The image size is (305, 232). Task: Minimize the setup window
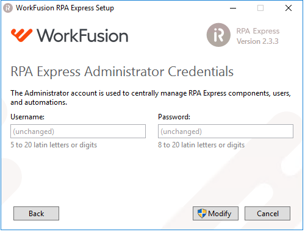coord(233,8)
